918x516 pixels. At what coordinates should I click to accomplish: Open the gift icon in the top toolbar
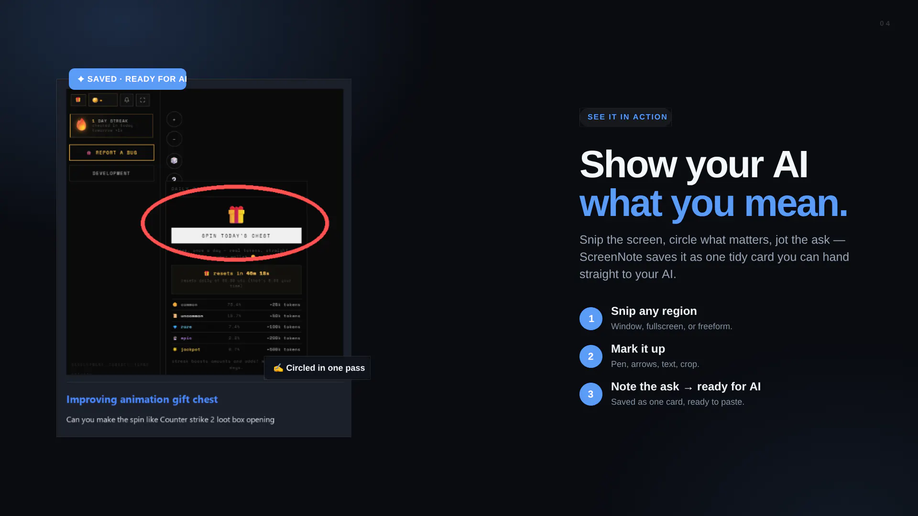(x=78, y=100)
